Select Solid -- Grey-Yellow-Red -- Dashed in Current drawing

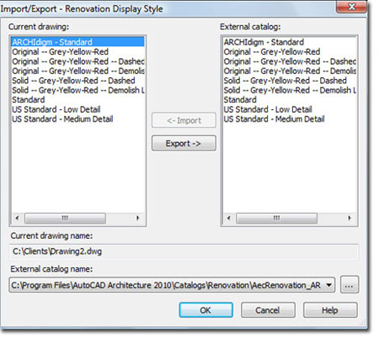click(x=73, y=81)
